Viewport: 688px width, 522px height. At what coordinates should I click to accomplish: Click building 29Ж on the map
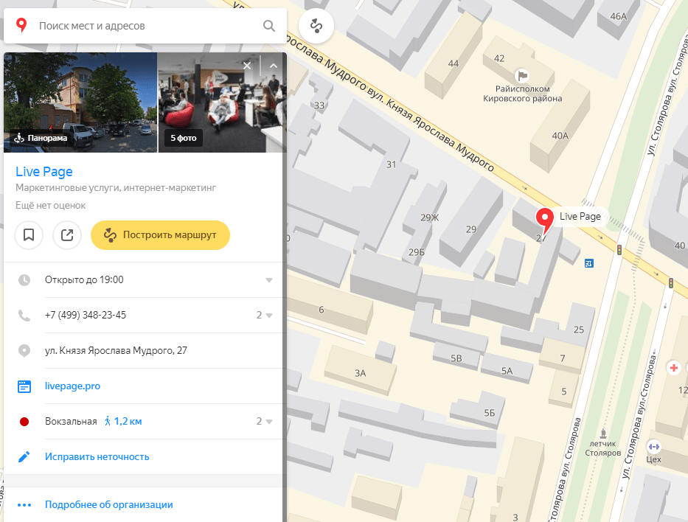point(430,217)
